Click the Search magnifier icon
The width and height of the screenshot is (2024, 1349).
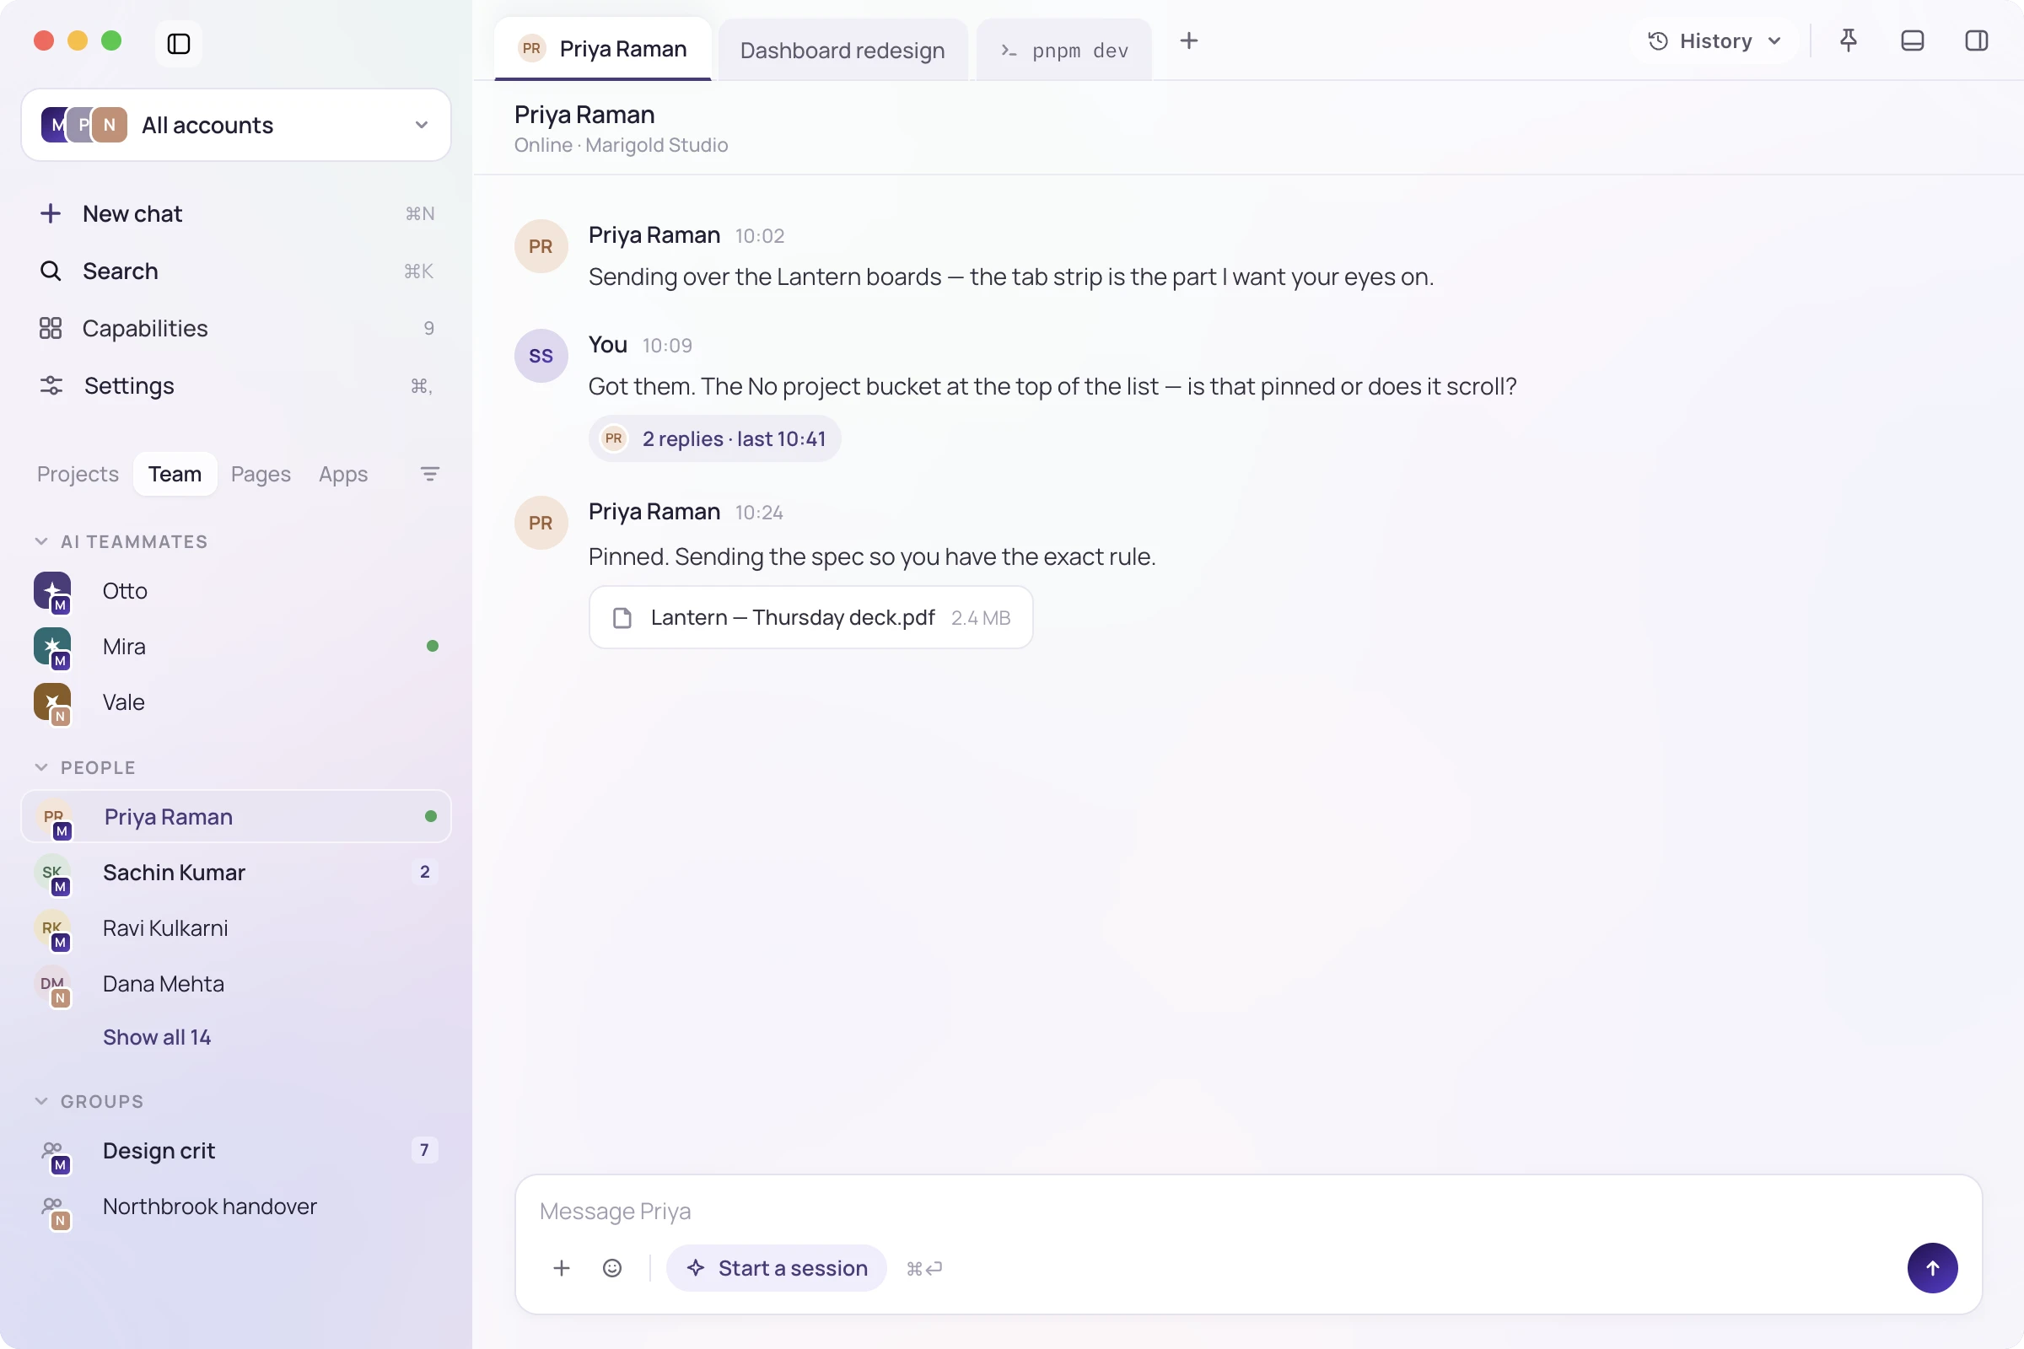pos(51,271)
